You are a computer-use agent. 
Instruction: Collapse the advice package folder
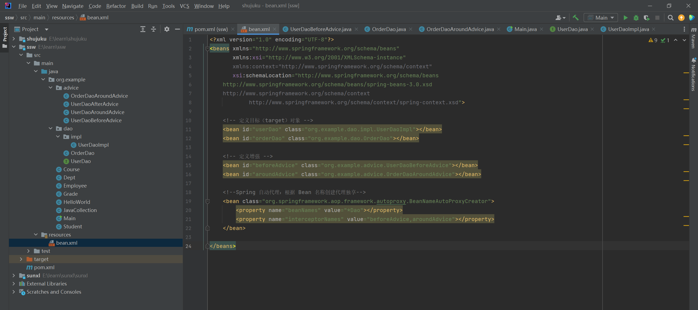click(x=50, y=88)
